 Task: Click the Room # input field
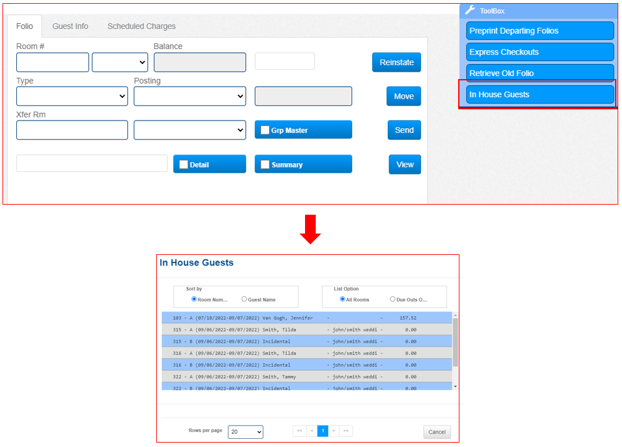coord(53,62)
